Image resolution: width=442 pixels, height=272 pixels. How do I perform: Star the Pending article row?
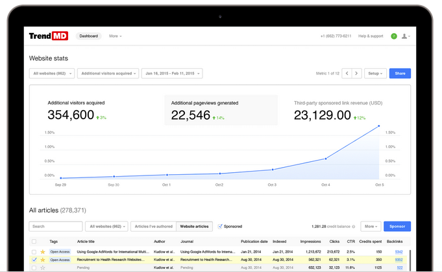click(43, 267)
